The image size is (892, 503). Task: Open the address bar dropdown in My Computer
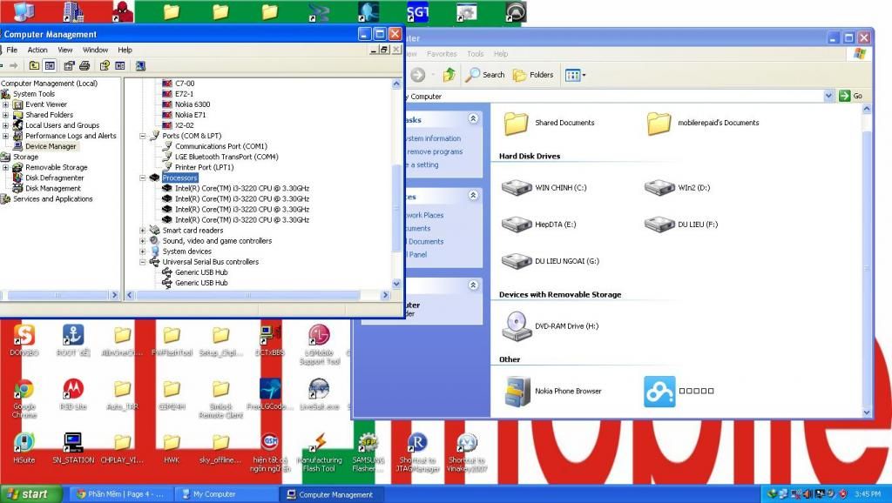tap(829, 96)
